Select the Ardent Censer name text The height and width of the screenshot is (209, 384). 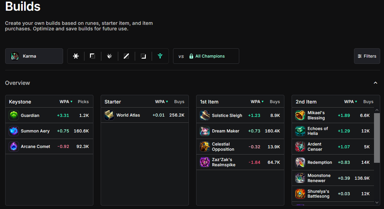tap(315, 147)
